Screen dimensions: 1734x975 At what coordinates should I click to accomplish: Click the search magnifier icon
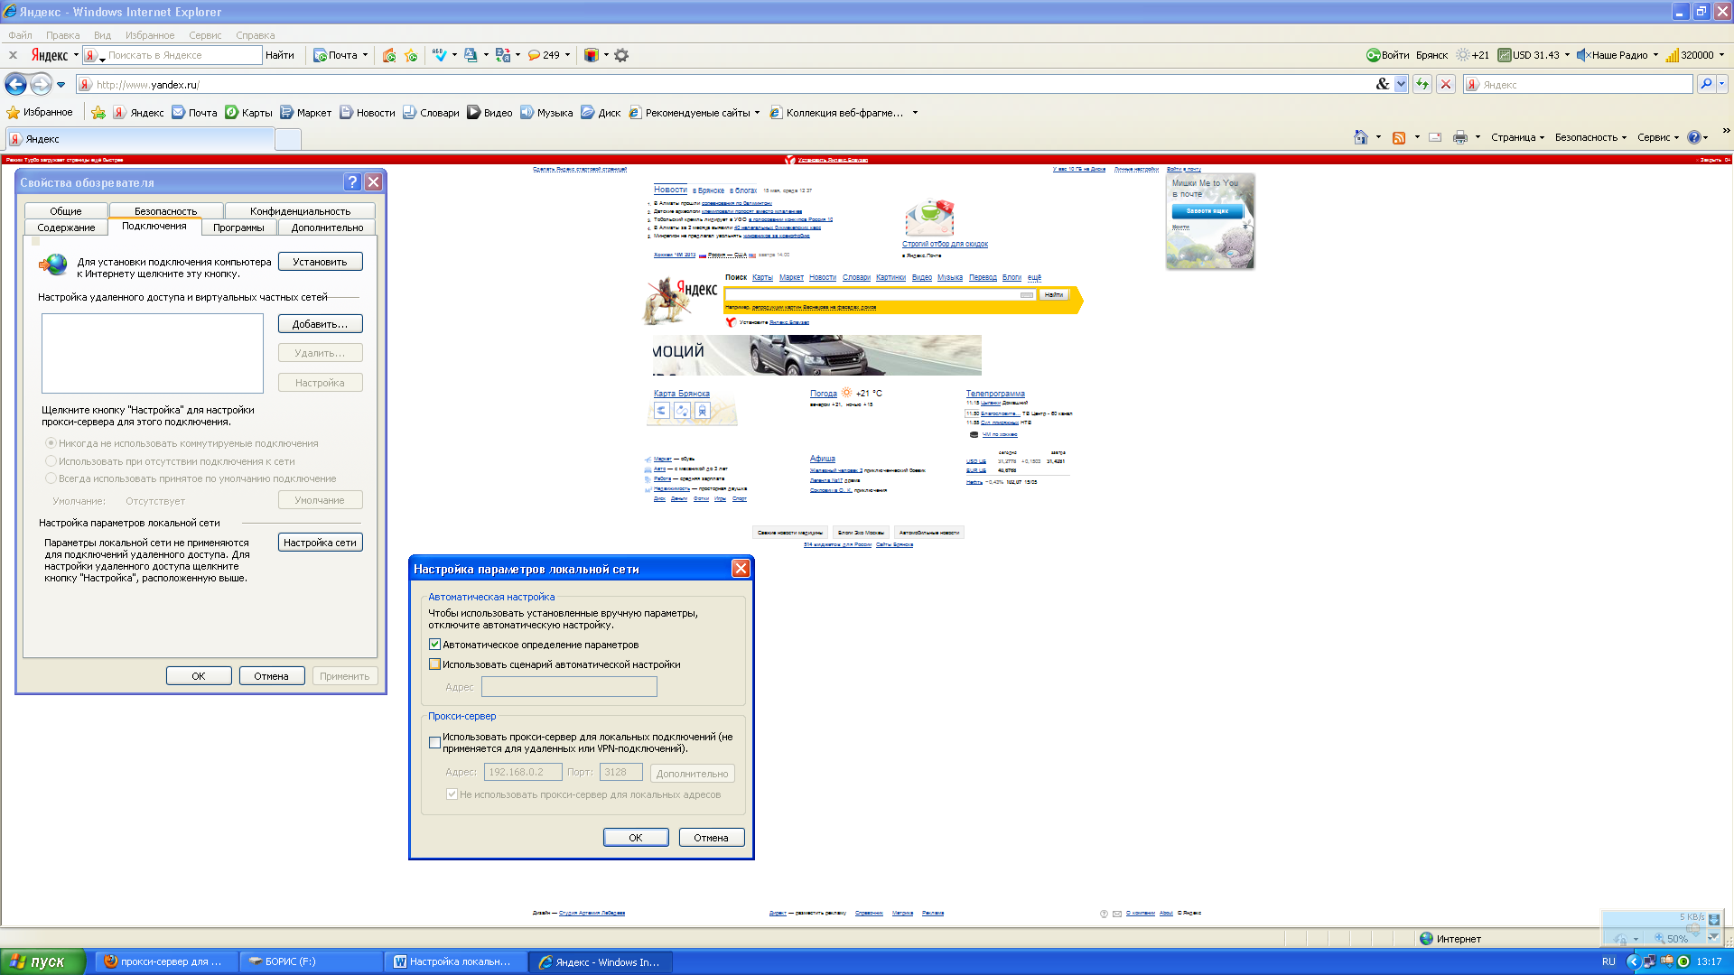coord(1706,84)
